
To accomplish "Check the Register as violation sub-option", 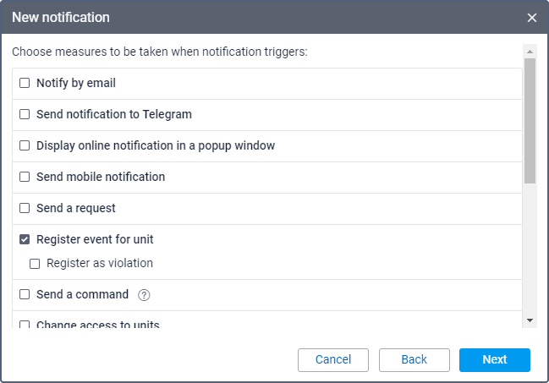I will tap(35, 263).
